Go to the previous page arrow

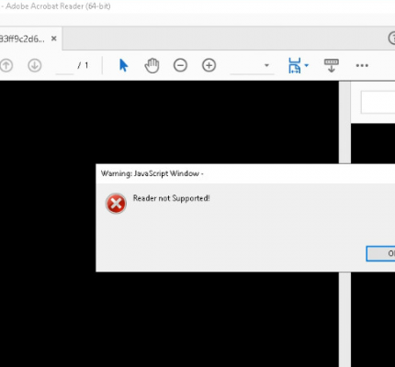[6, 65]
